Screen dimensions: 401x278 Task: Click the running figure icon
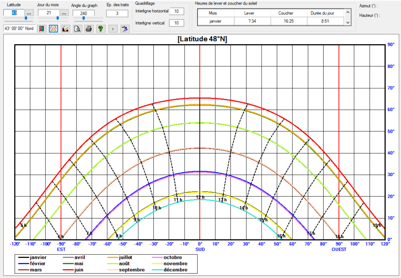tap(125, 29)
